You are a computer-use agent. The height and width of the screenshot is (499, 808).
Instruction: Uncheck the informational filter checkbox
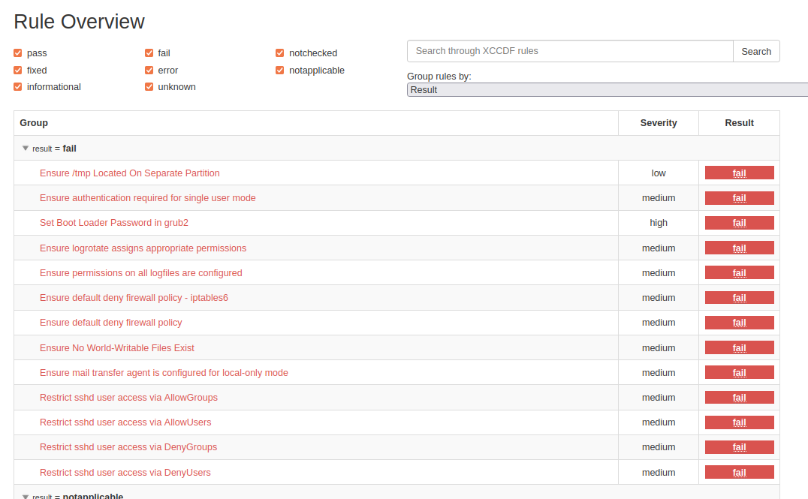(x=18, y=87)
